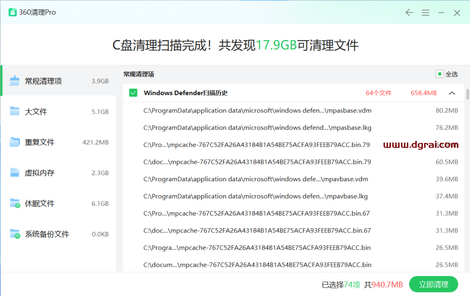470x296 pixels.
Task: Select the mpasbase.lkg file row
Action: coord(293,127)
